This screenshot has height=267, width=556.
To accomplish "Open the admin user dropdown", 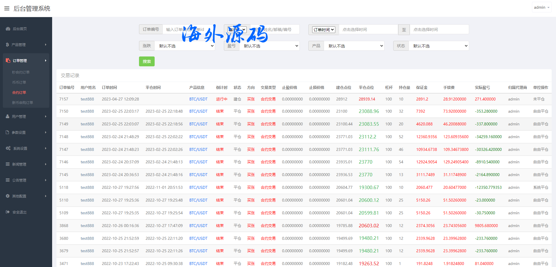I will pyautogui.click(x=541, y=8).
